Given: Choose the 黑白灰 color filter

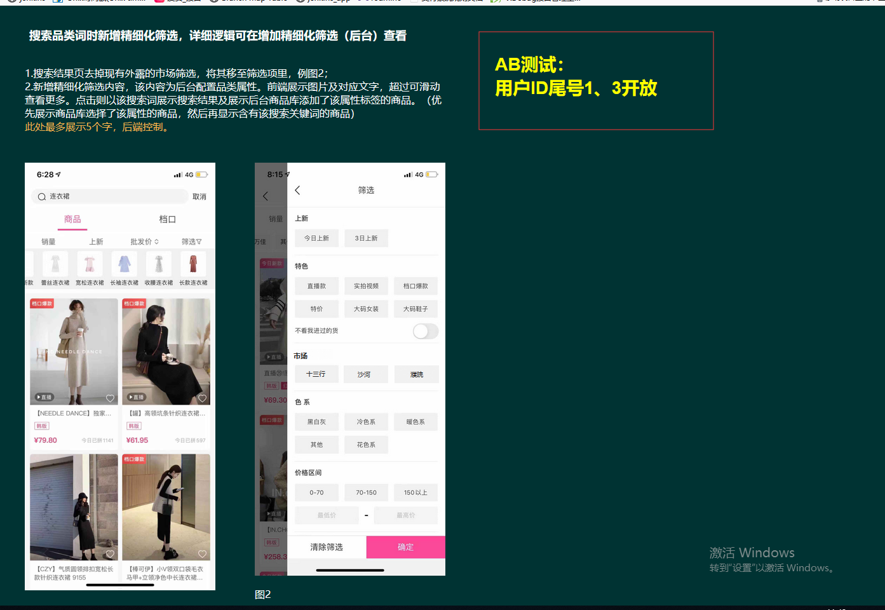Looking at the screenshot, I should (x=316, y=422).
